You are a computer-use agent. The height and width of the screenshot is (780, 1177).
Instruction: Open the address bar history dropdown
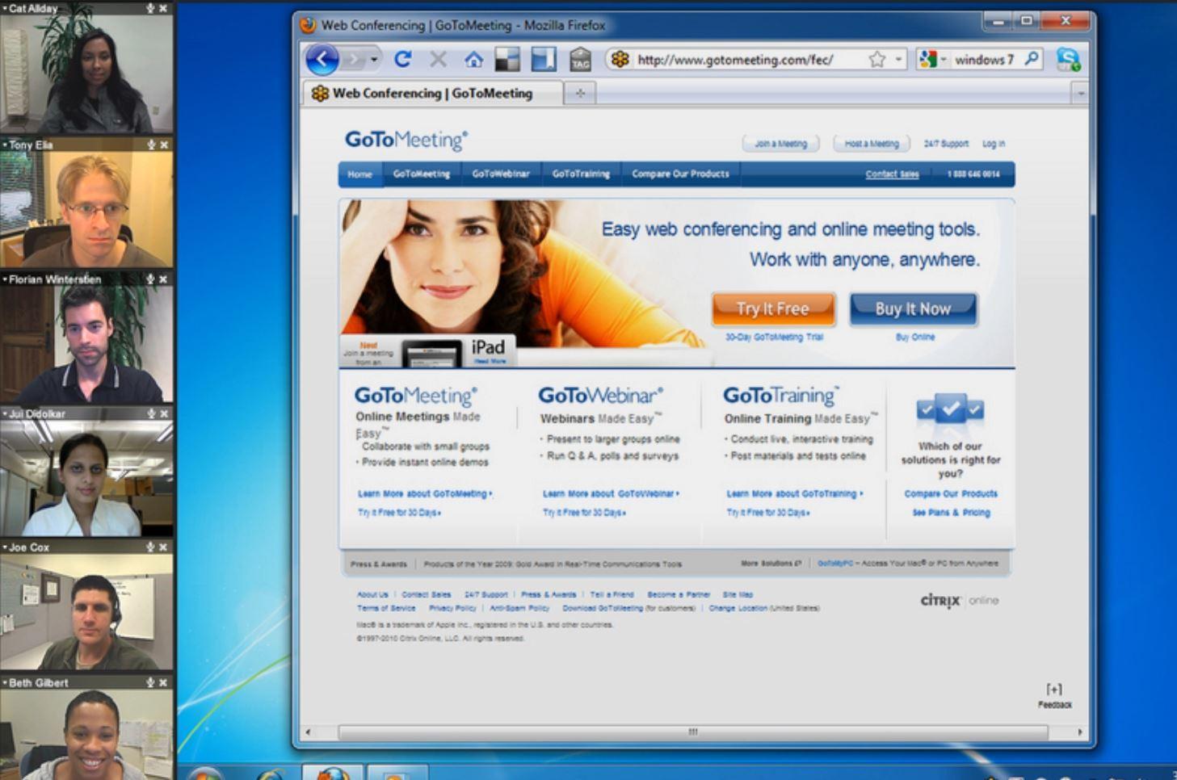(898, 59)
